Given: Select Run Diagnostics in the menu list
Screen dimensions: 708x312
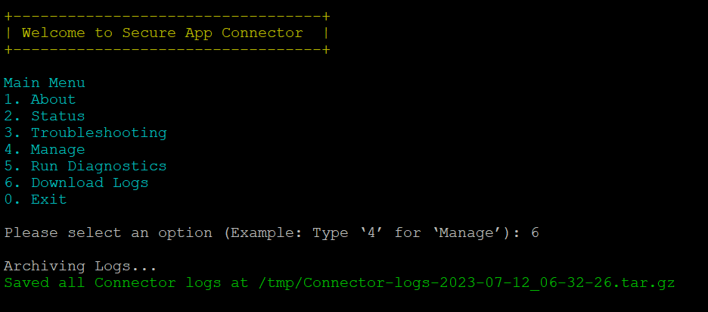Looking at the screenshot, I should pyautogui.click(x=85, y=166).
